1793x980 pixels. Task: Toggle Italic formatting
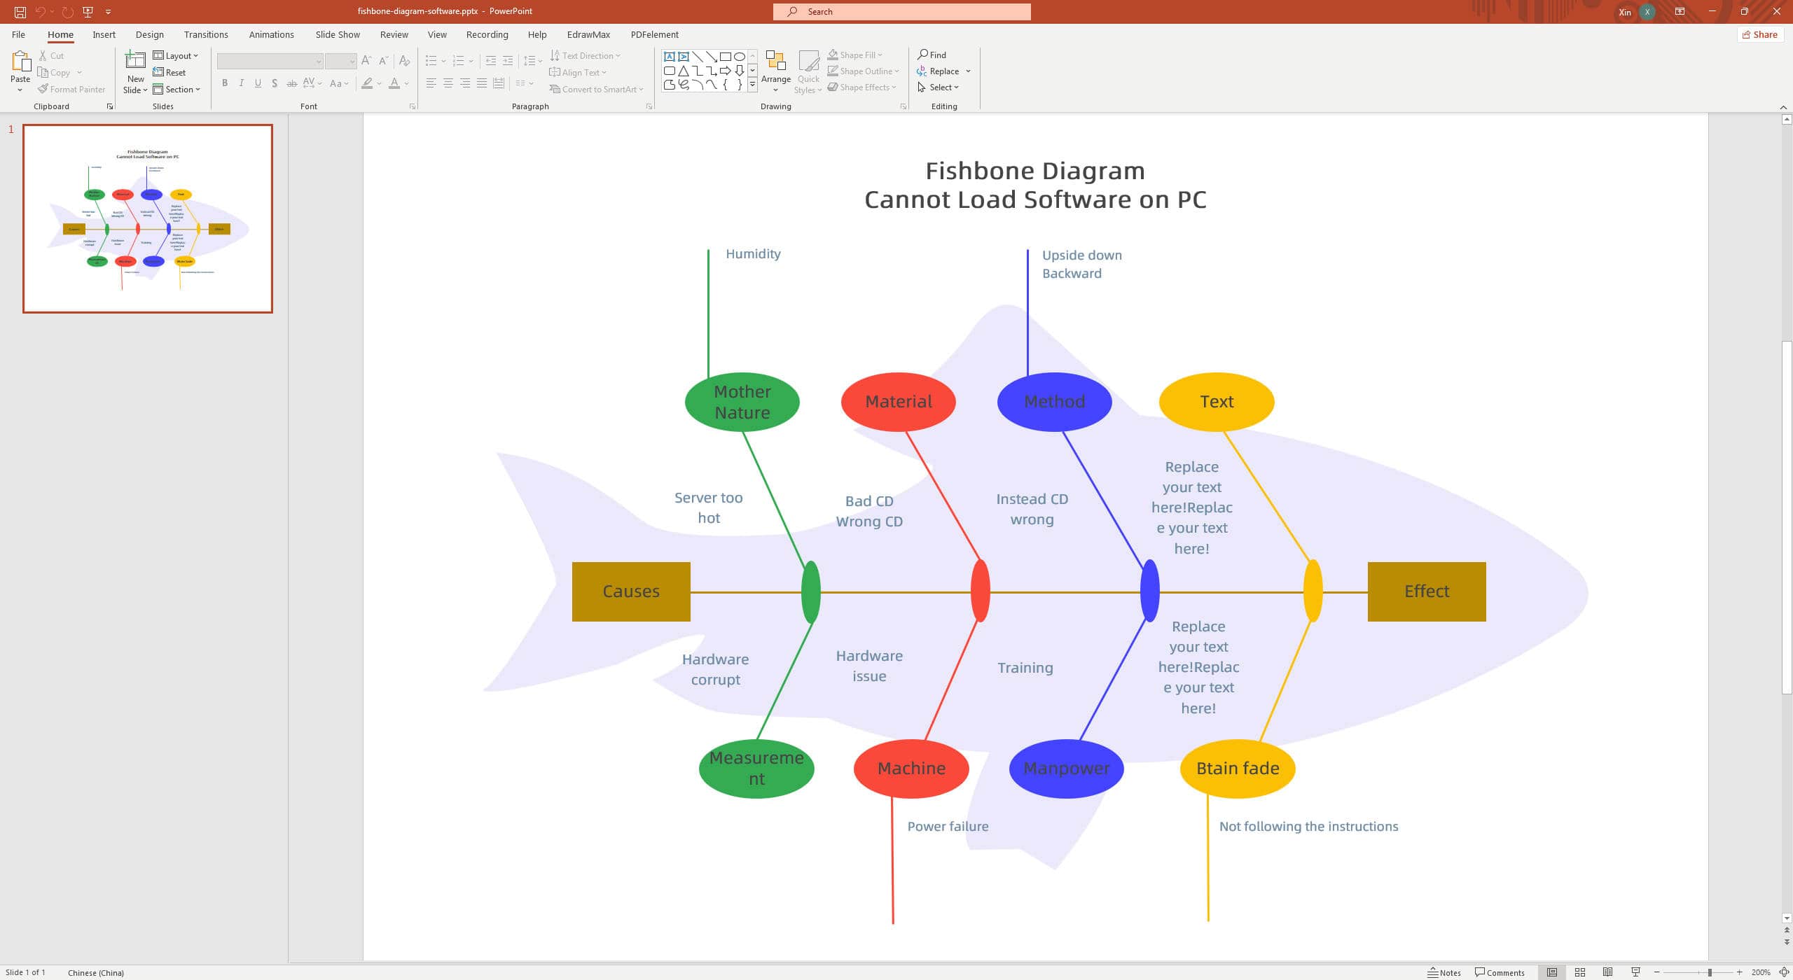[242, 83]
